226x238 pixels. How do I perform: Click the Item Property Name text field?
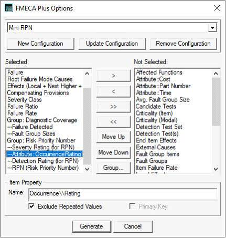coord(123,193)
